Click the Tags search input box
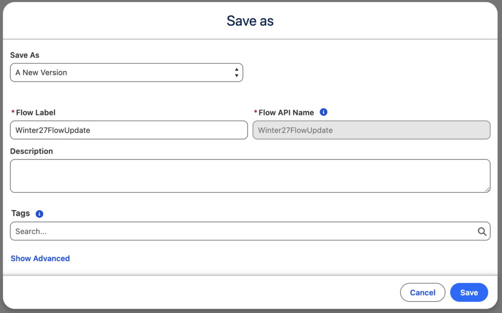Viewport: 502px width, 313px height. pyautogui.click(x=250, y=231)
